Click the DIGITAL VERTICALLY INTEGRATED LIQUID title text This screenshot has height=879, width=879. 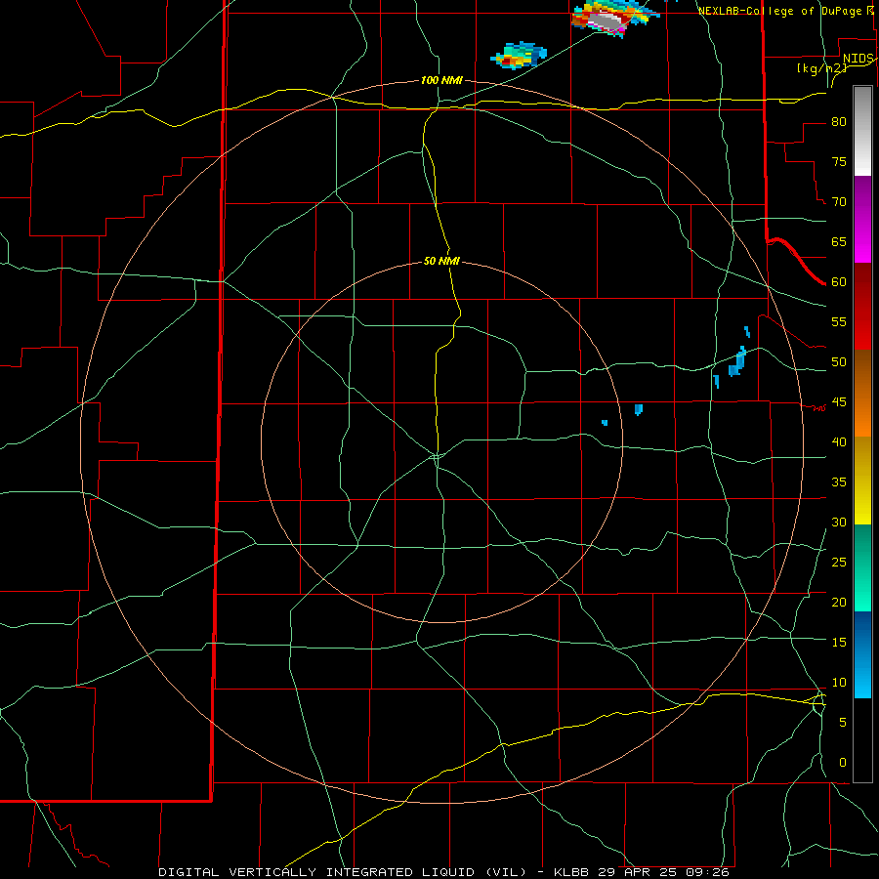point(343,872)
